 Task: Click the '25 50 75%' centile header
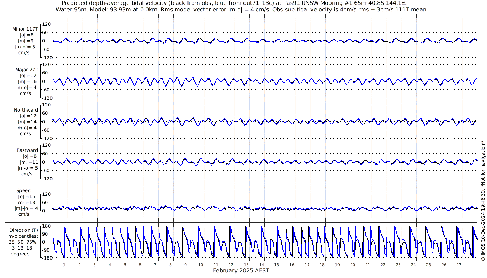22,242
